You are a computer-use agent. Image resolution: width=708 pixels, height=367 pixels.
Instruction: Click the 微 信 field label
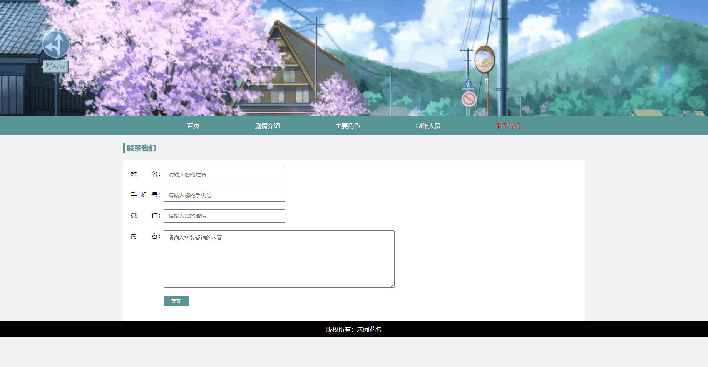(146, 216)
